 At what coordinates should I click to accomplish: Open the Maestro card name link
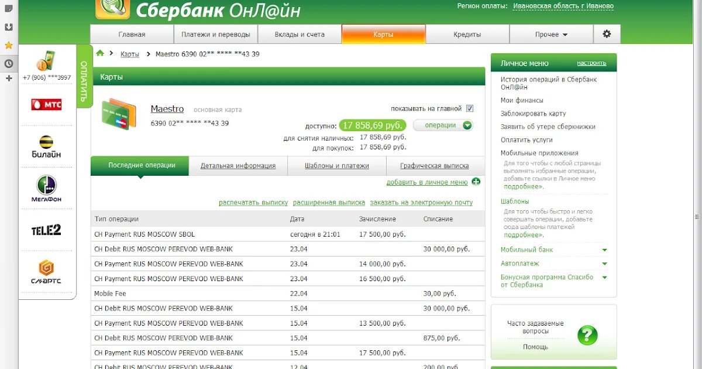click(167, 109)
